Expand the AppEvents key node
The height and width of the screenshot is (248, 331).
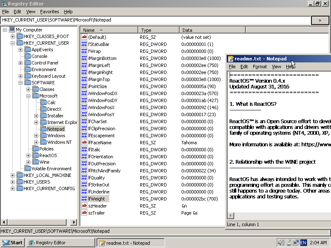(x=21, y=50)
